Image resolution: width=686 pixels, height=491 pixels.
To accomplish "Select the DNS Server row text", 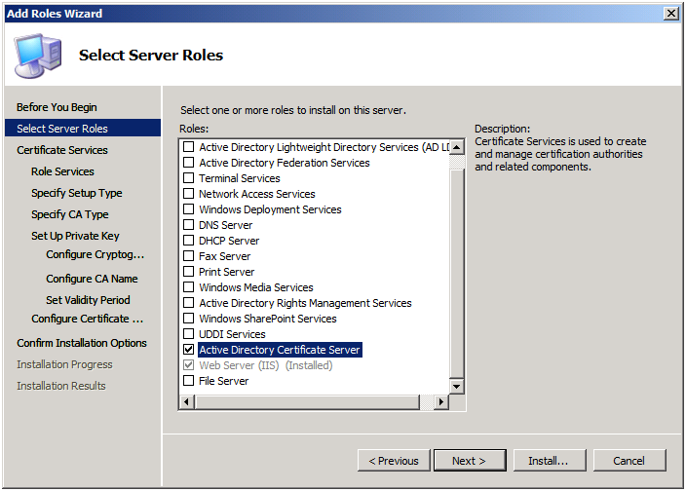I will 225,225.
